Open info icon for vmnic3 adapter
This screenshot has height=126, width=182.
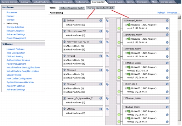(x=167, y=122)
